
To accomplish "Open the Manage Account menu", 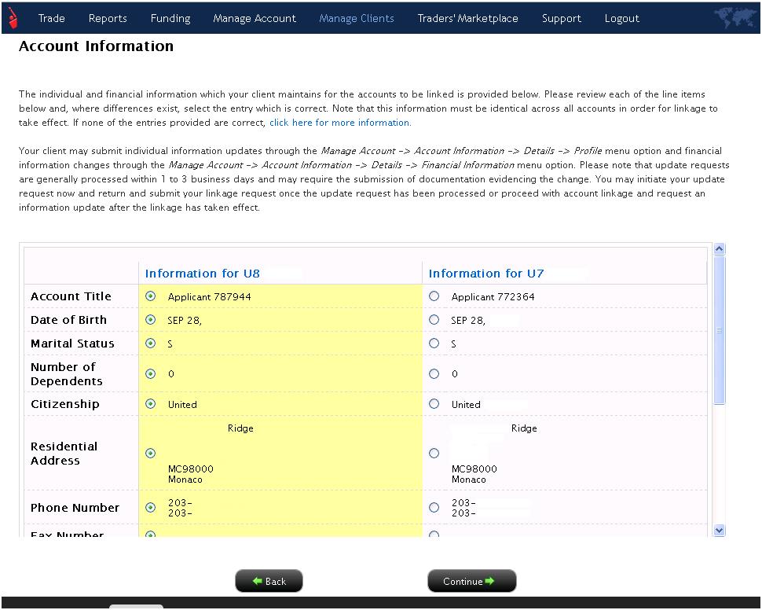I will 255,19.
